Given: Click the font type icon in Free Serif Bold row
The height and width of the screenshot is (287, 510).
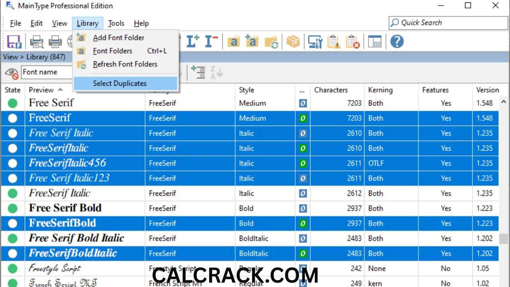Looking at the screenshot, I should (x=303, y=208).
